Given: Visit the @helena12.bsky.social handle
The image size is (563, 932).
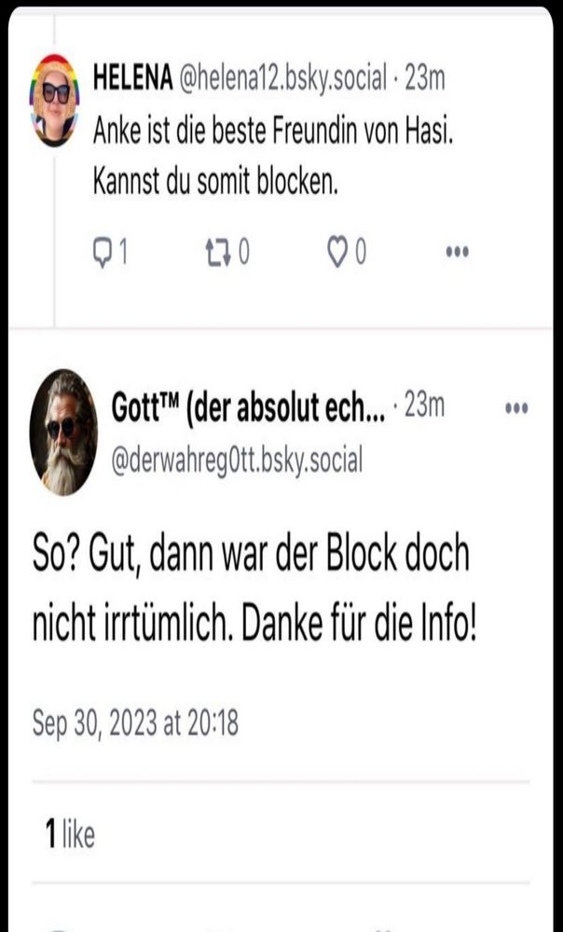Looking at the screenshot, I should 282,80.
